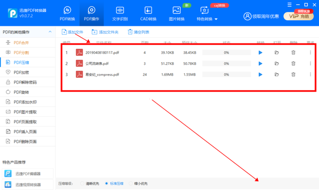319x190 pixels.
Task: Click the VIP 充值 button
Action: (x=299, y=16)
